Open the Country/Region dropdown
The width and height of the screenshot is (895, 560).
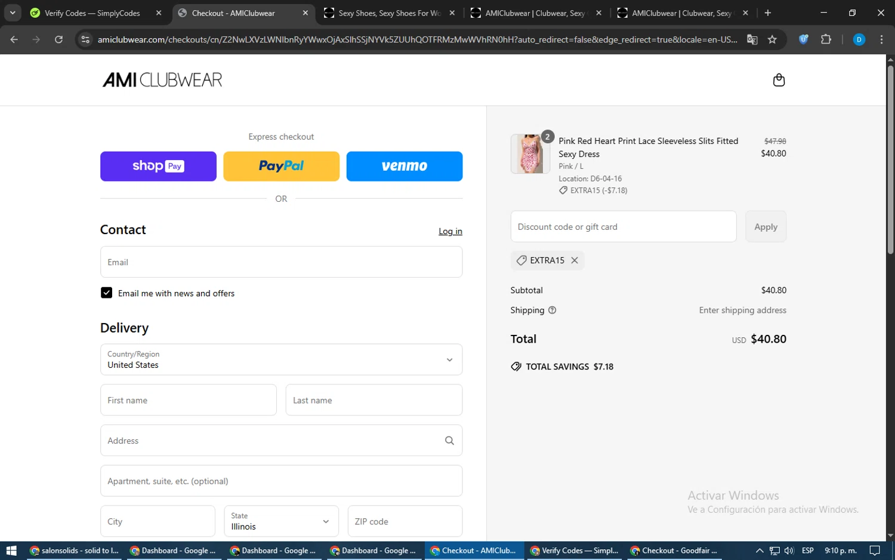[281, 359]
